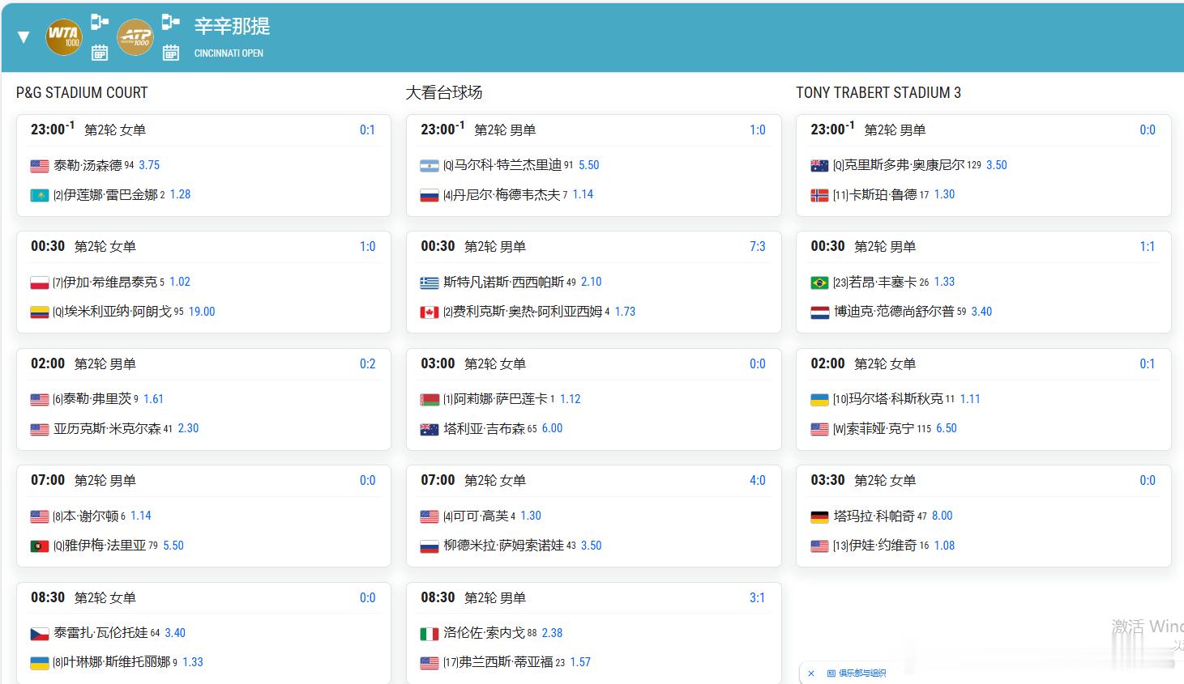Click the Germany flag beside 塔玛拉·科帕奇

tap(819, 516)
